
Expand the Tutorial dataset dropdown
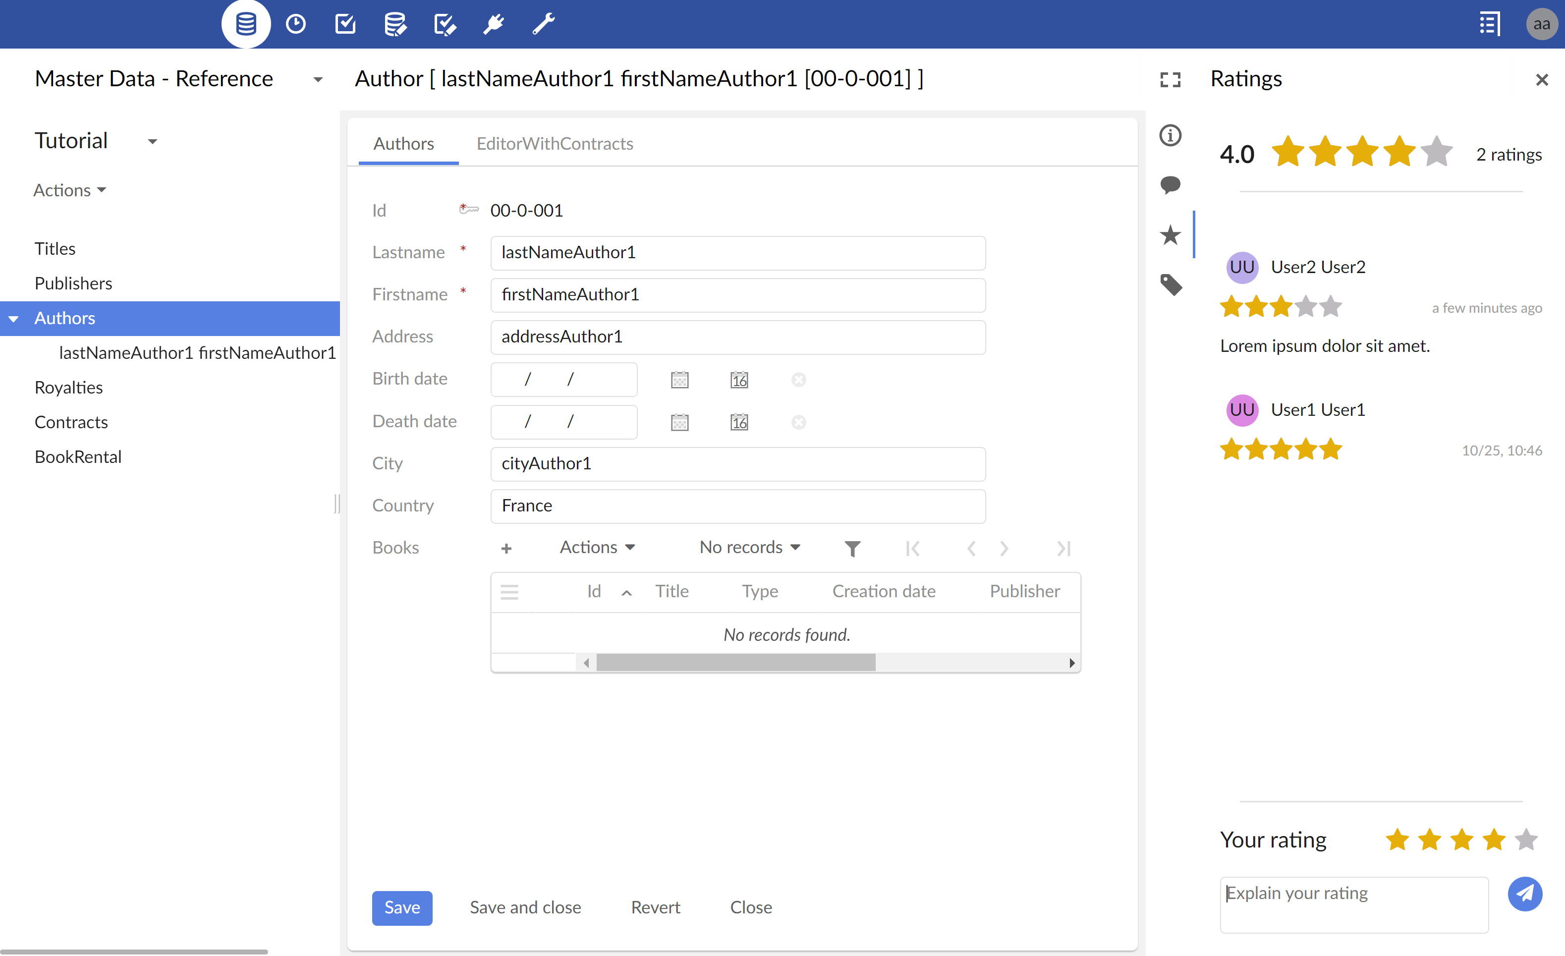153,142
